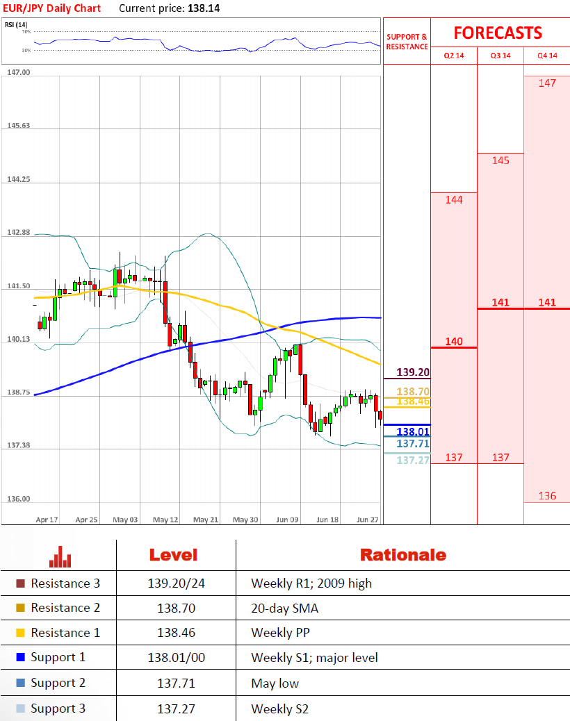Click the 'May low' rationale
This screenshot has width=570, height=721.
point(275,683)
